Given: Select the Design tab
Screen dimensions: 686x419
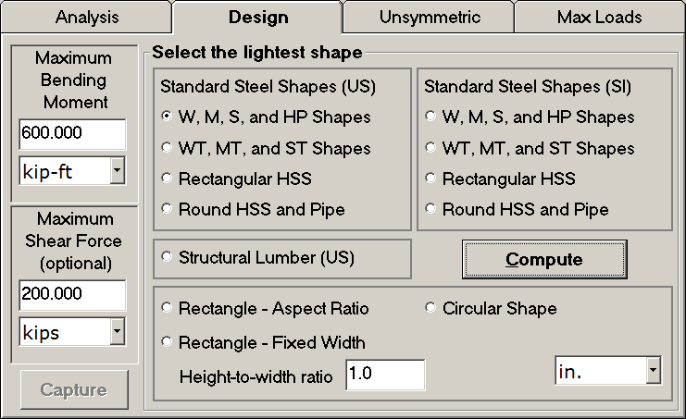Looking at the screenshot, I should pos(257,17).
